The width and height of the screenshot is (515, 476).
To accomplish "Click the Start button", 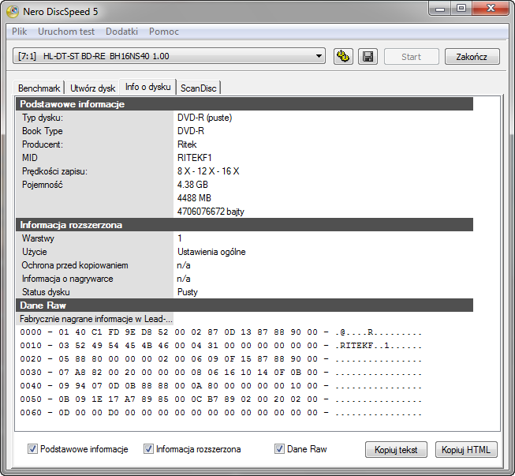I will tap(411, 57).
